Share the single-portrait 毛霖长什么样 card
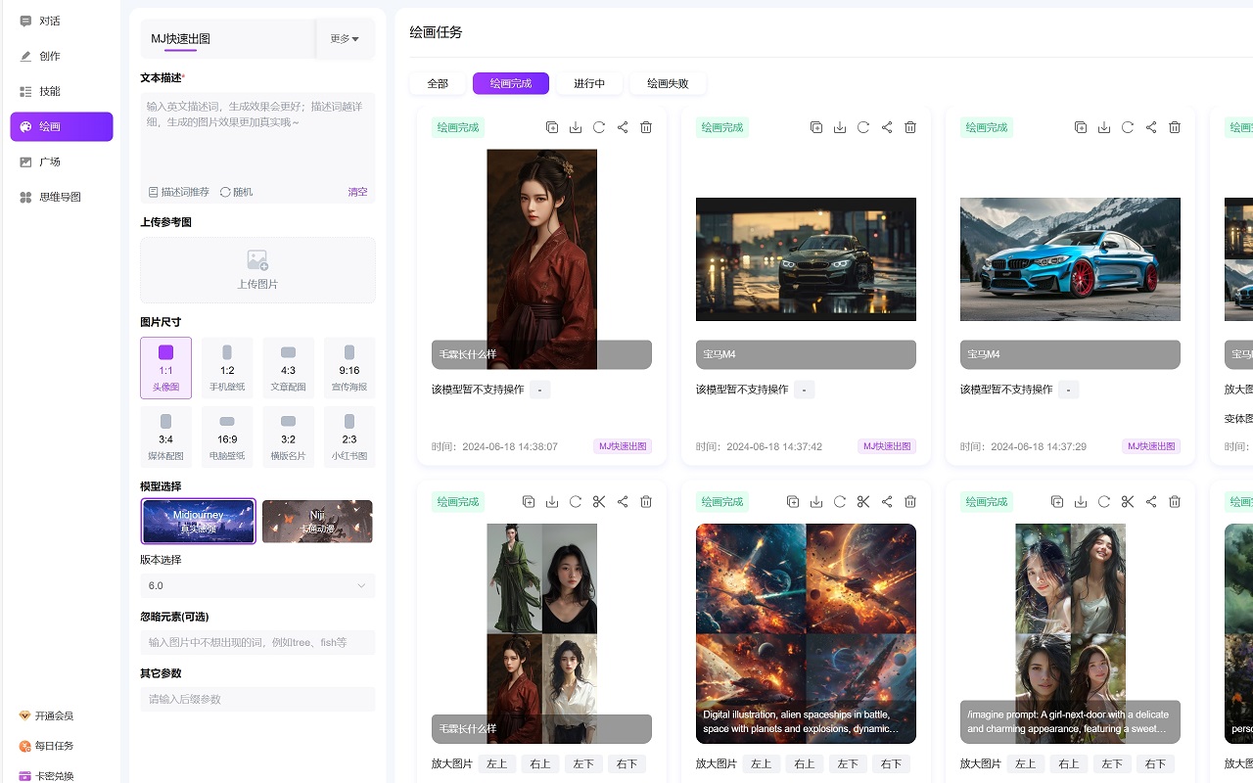 click(x=623, y=127)
